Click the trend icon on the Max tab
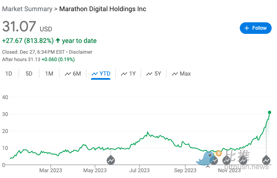 [x=174, y=74]
